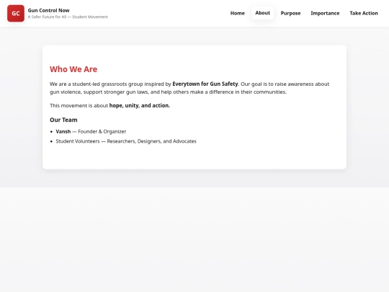Click the Student Volunteers list item

(126, 141)
